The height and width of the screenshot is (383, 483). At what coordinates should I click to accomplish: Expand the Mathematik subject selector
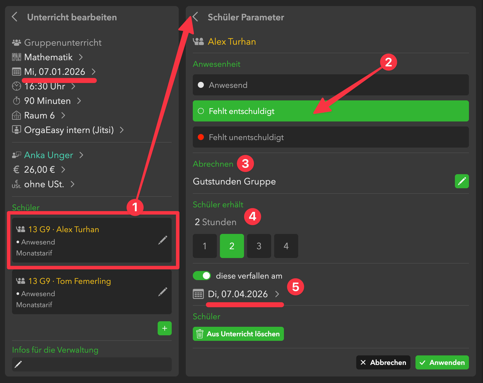48,57
